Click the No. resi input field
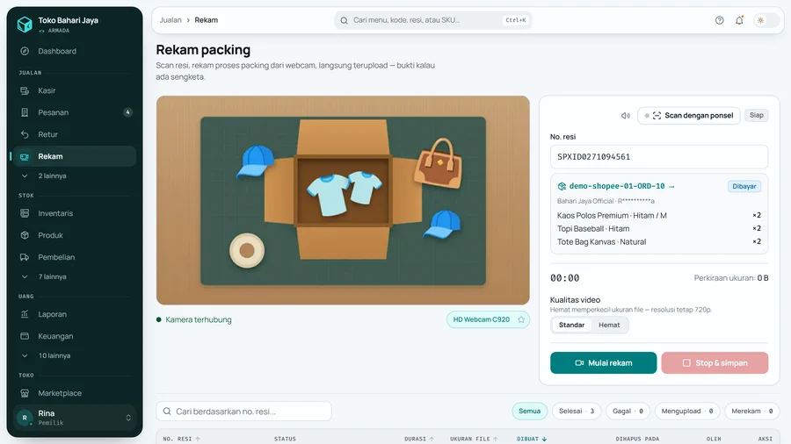Image resolution: width=791 pixels, height=444 pixels. point(659,156)
